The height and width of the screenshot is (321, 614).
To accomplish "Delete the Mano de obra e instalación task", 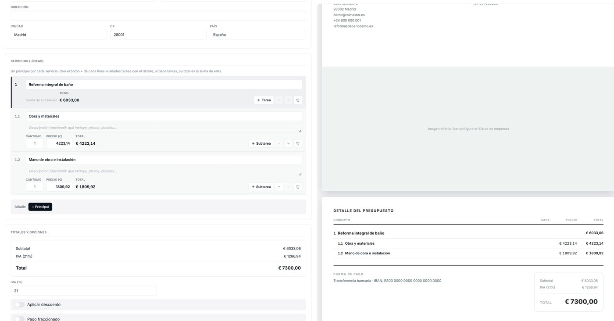I will click(298, 187).
